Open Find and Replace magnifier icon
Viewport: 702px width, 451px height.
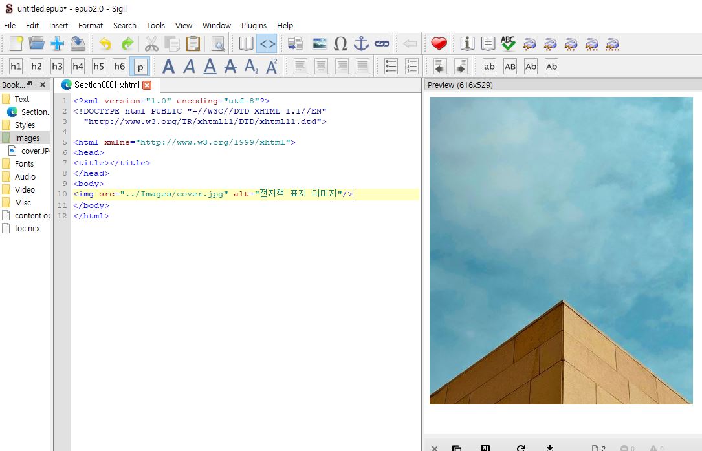(218, 44)
